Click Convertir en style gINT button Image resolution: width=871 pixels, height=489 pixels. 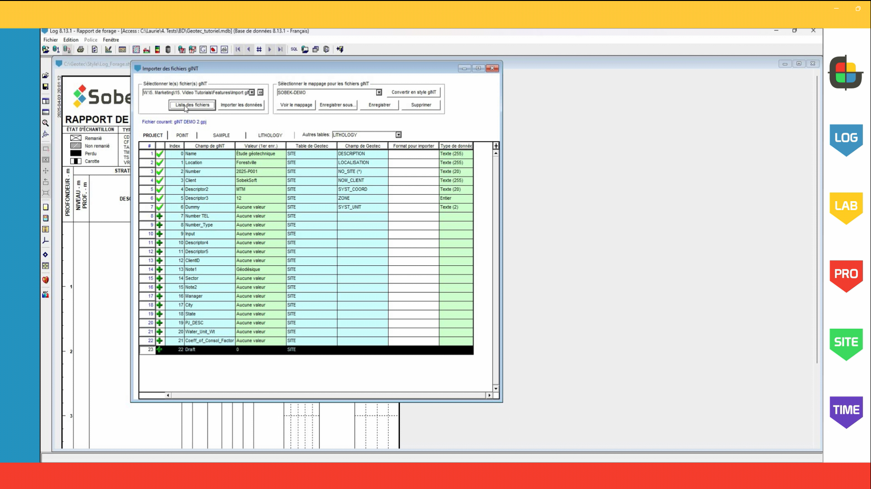pyautogui.click(x=414, y=92)
